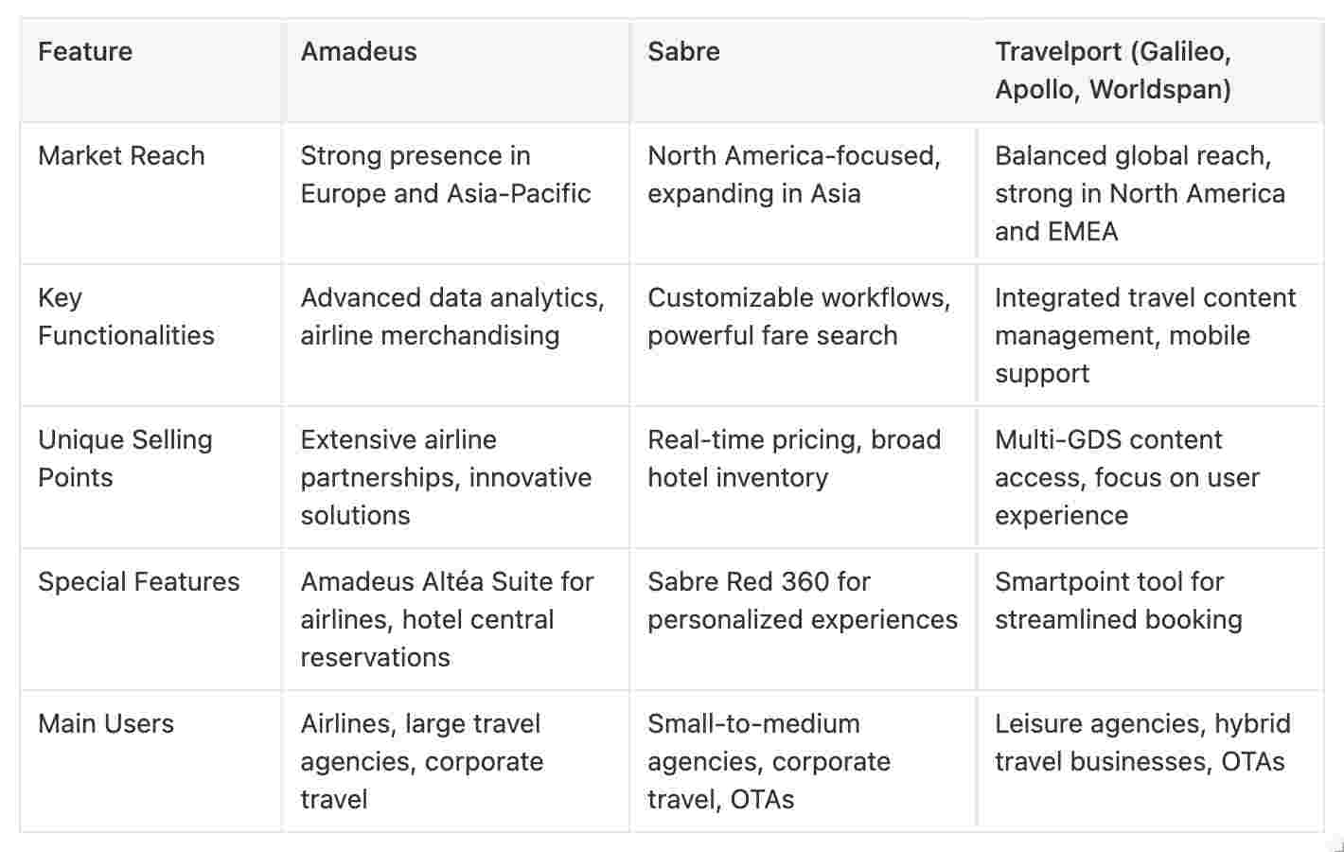Image resolution: width=1344 pixels, height=852 pixels.
Task: Click the Feature column header
Action: click(85, 51)
